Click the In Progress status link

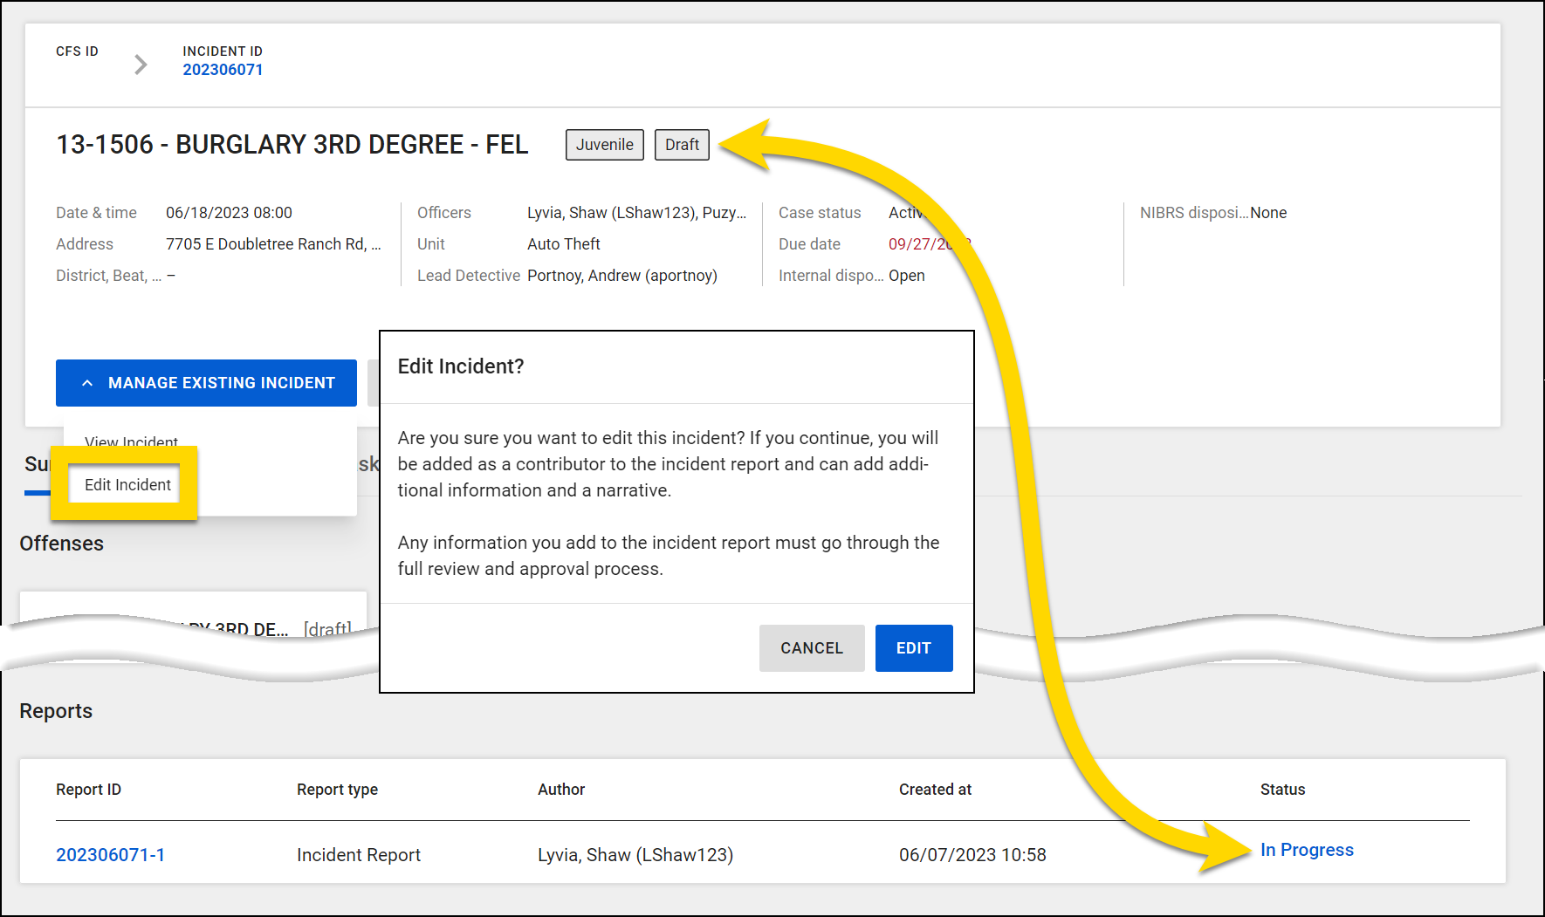click(x=1307, y=849)
